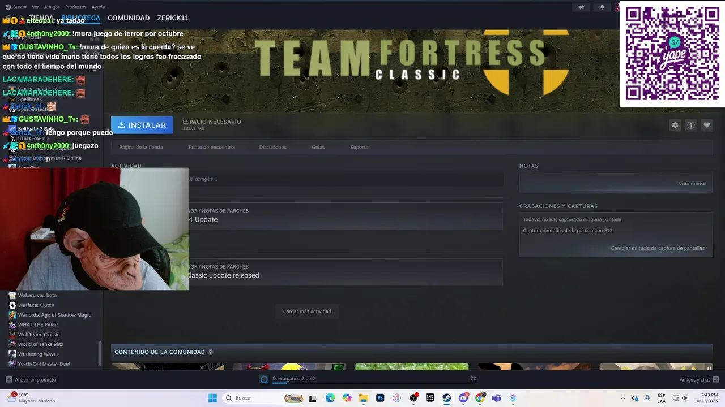Open Friends and chat icon
725x407 pixels.
tap(716, 379)
